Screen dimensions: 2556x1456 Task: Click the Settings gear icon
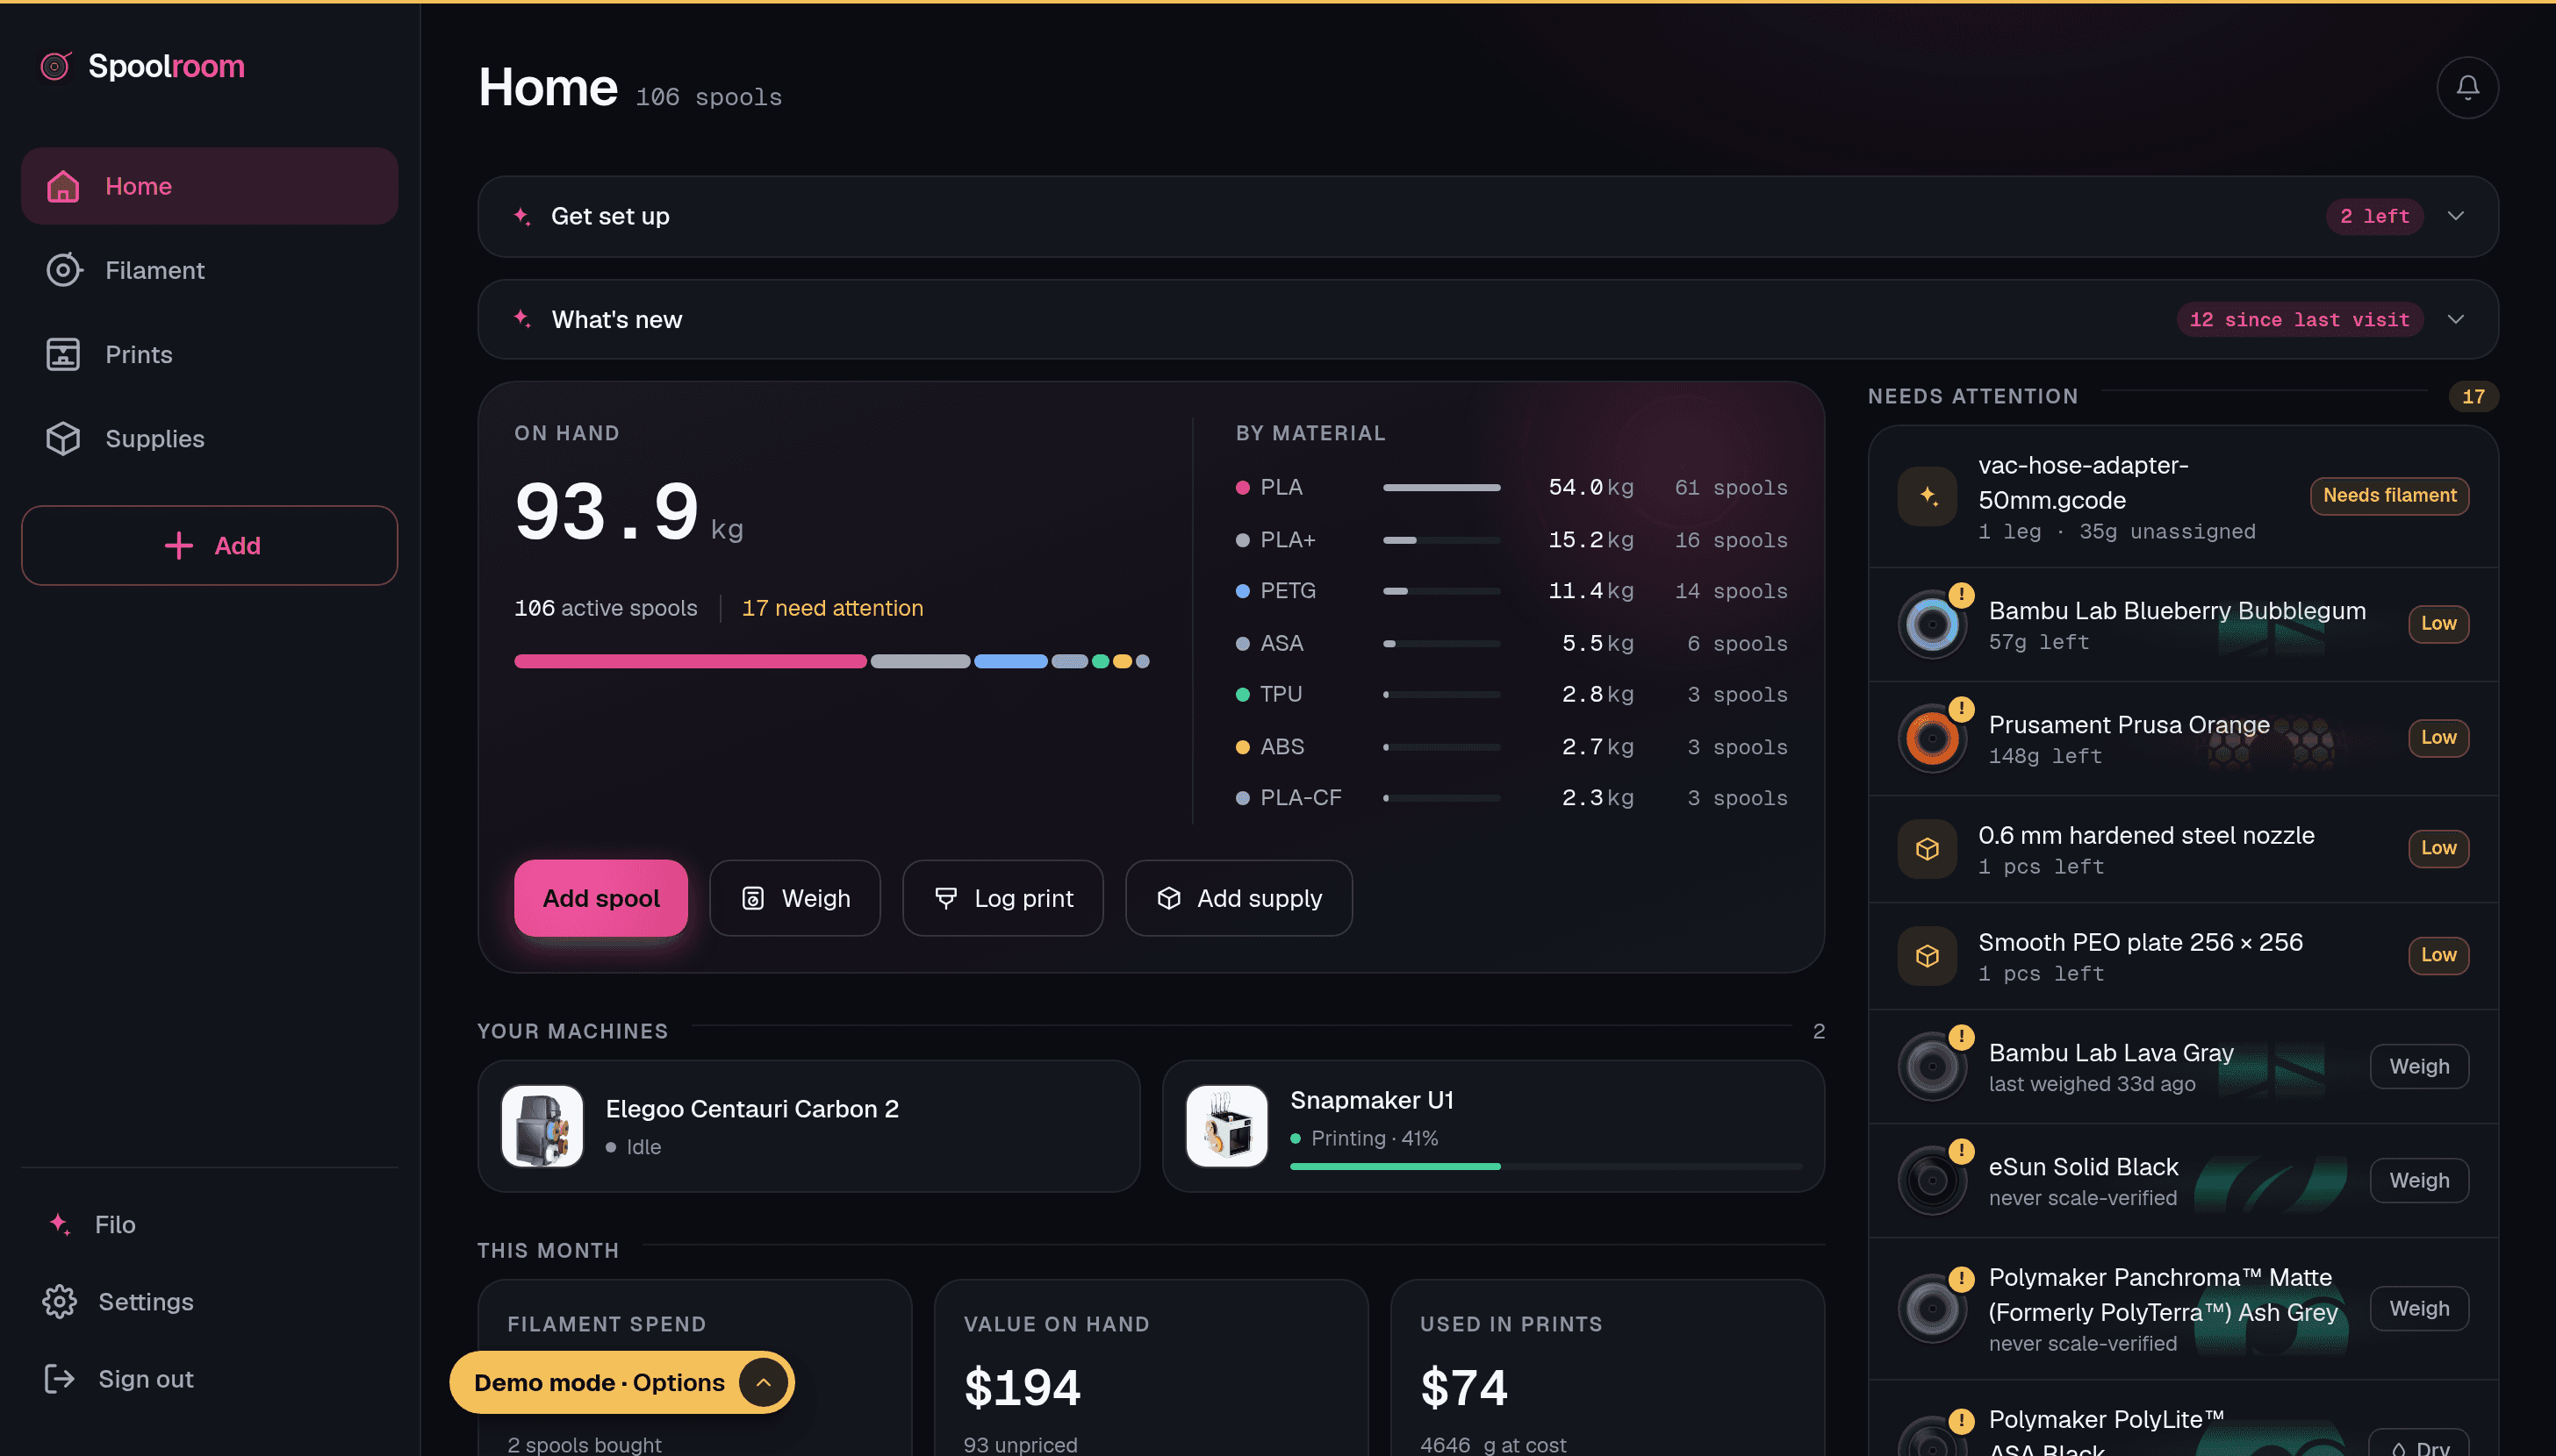[x=60, y=1301]
